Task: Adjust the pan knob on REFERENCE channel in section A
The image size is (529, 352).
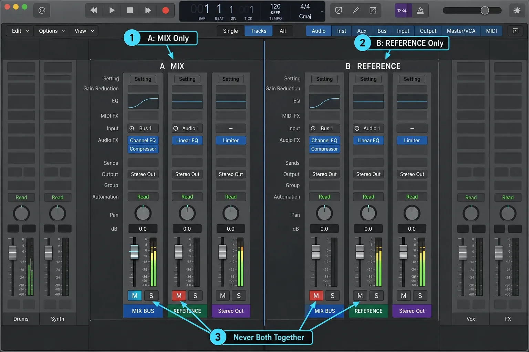Action: point(187,213)
